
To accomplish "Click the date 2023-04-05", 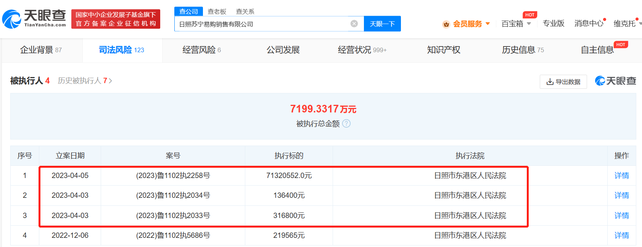I will [70, 175].
